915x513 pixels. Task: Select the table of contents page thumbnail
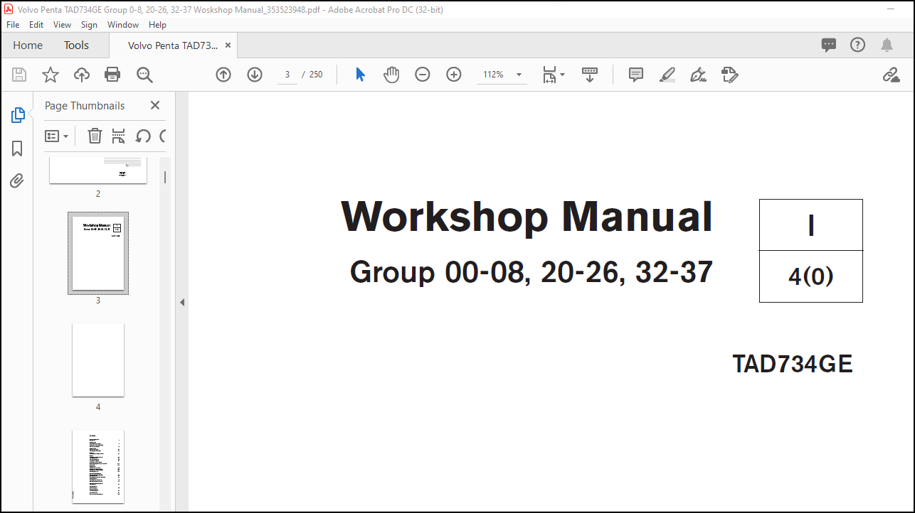point(98,466)
